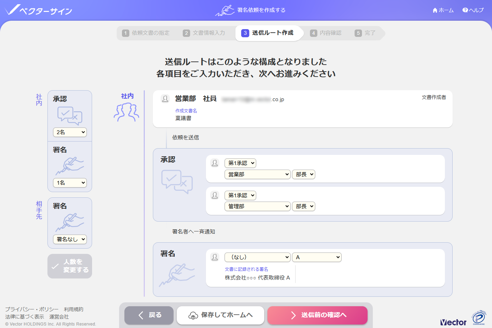Click the ベクターサイン logo
492x328 pixels.
[39, 10]
